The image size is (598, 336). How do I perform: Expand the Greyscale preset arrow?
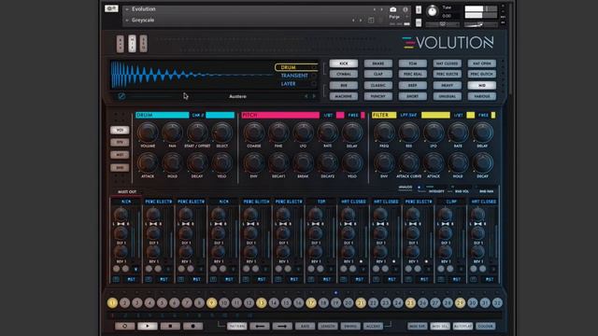(x=127, y=21)
